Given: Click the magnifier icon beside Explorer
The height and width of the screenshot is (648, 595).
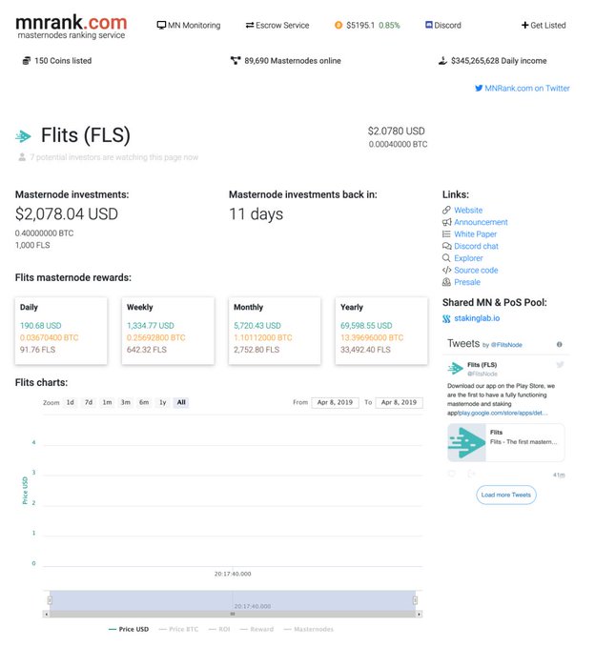Looking at the screenshot, I should tap(446, 258).
